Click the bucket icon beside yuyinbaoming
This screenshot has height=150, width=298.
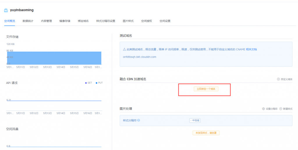click(6, 10)
